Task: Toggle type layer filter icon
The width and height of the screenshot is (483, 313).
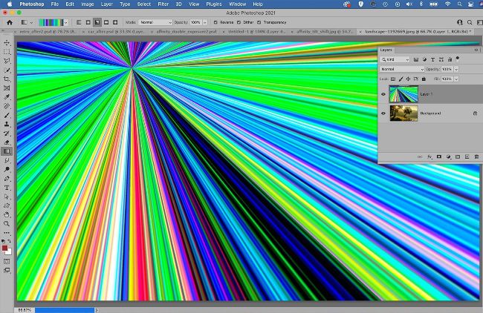Action: tap(432, 59)
